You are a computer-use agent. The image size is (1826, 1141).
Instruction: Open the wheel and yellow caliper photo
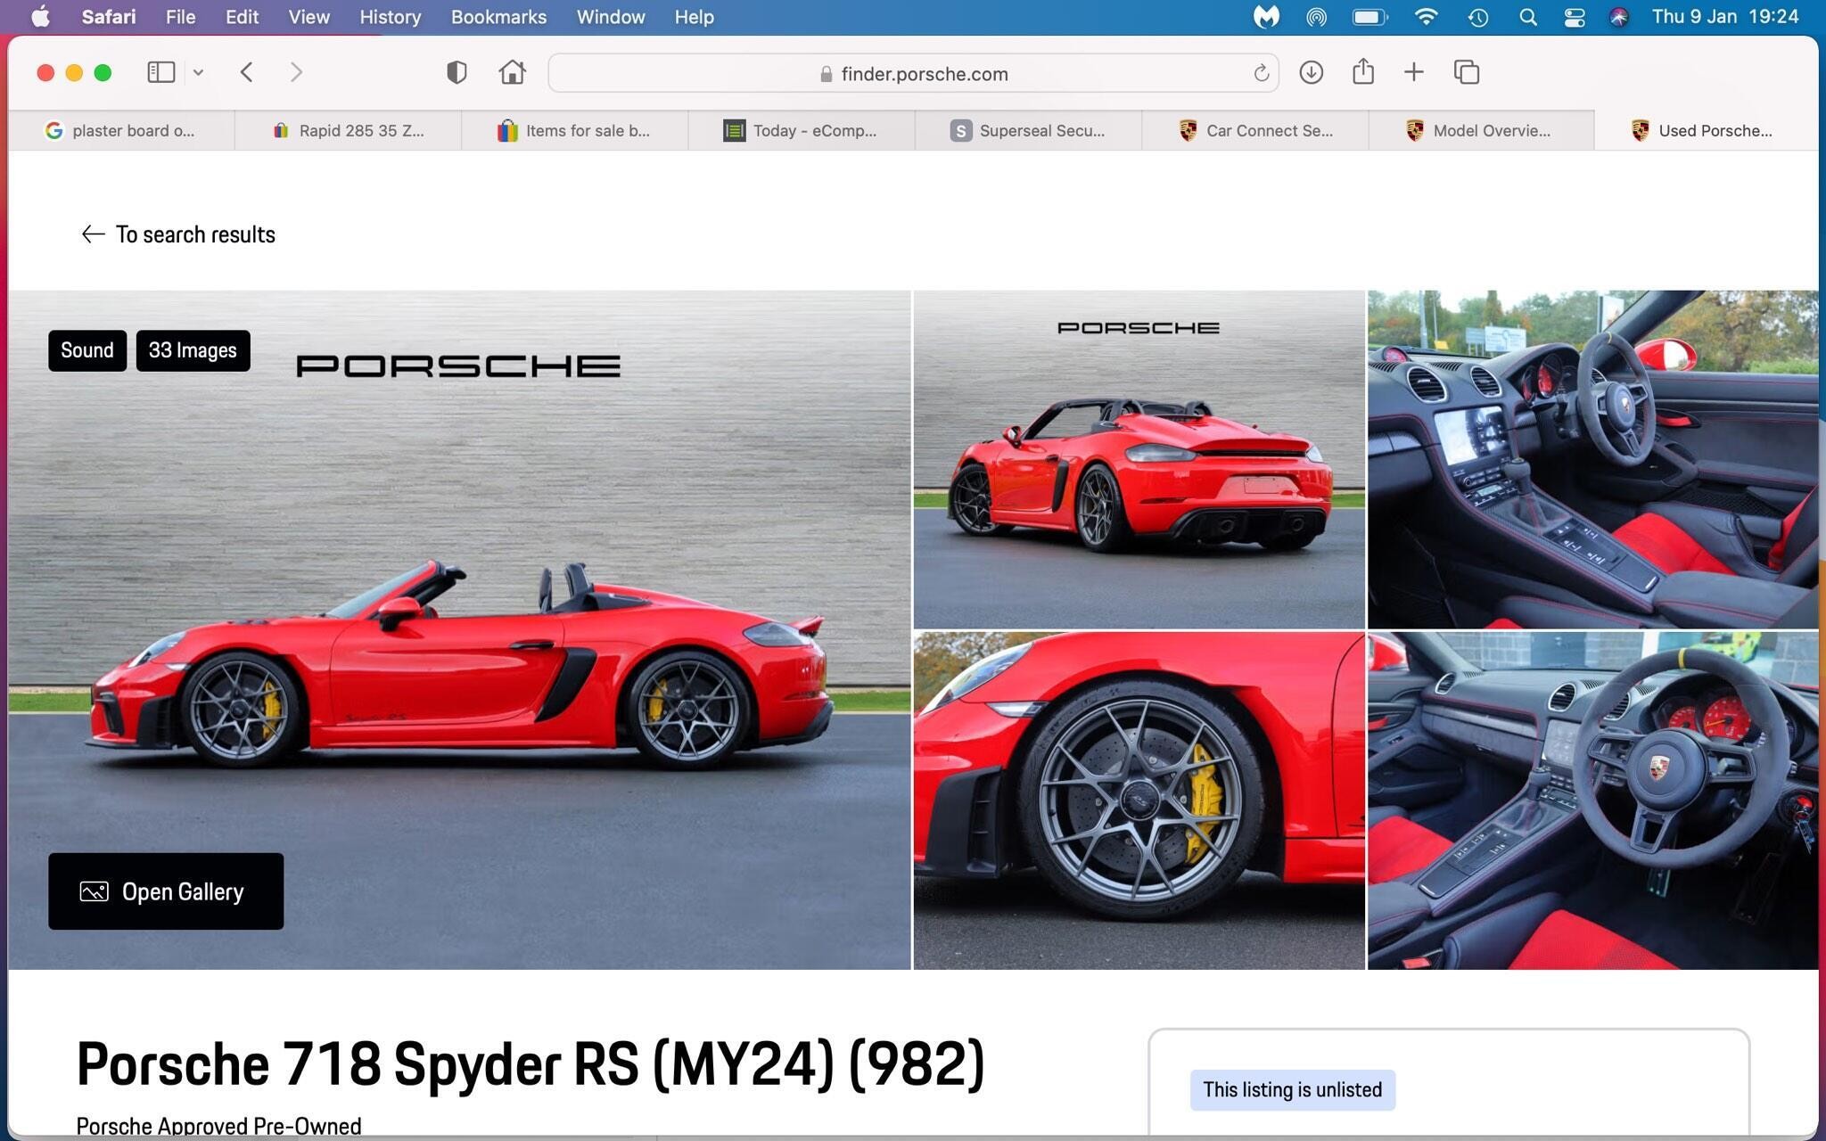pos(1139,800)
